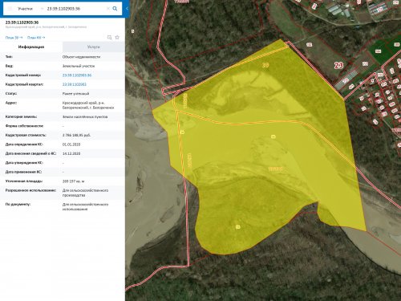Image resolution: width=401 pixels, height=301 pixels.
Task: Open cadastral number 23:39:1102903:36 link
Action: (x=77, y=75)
